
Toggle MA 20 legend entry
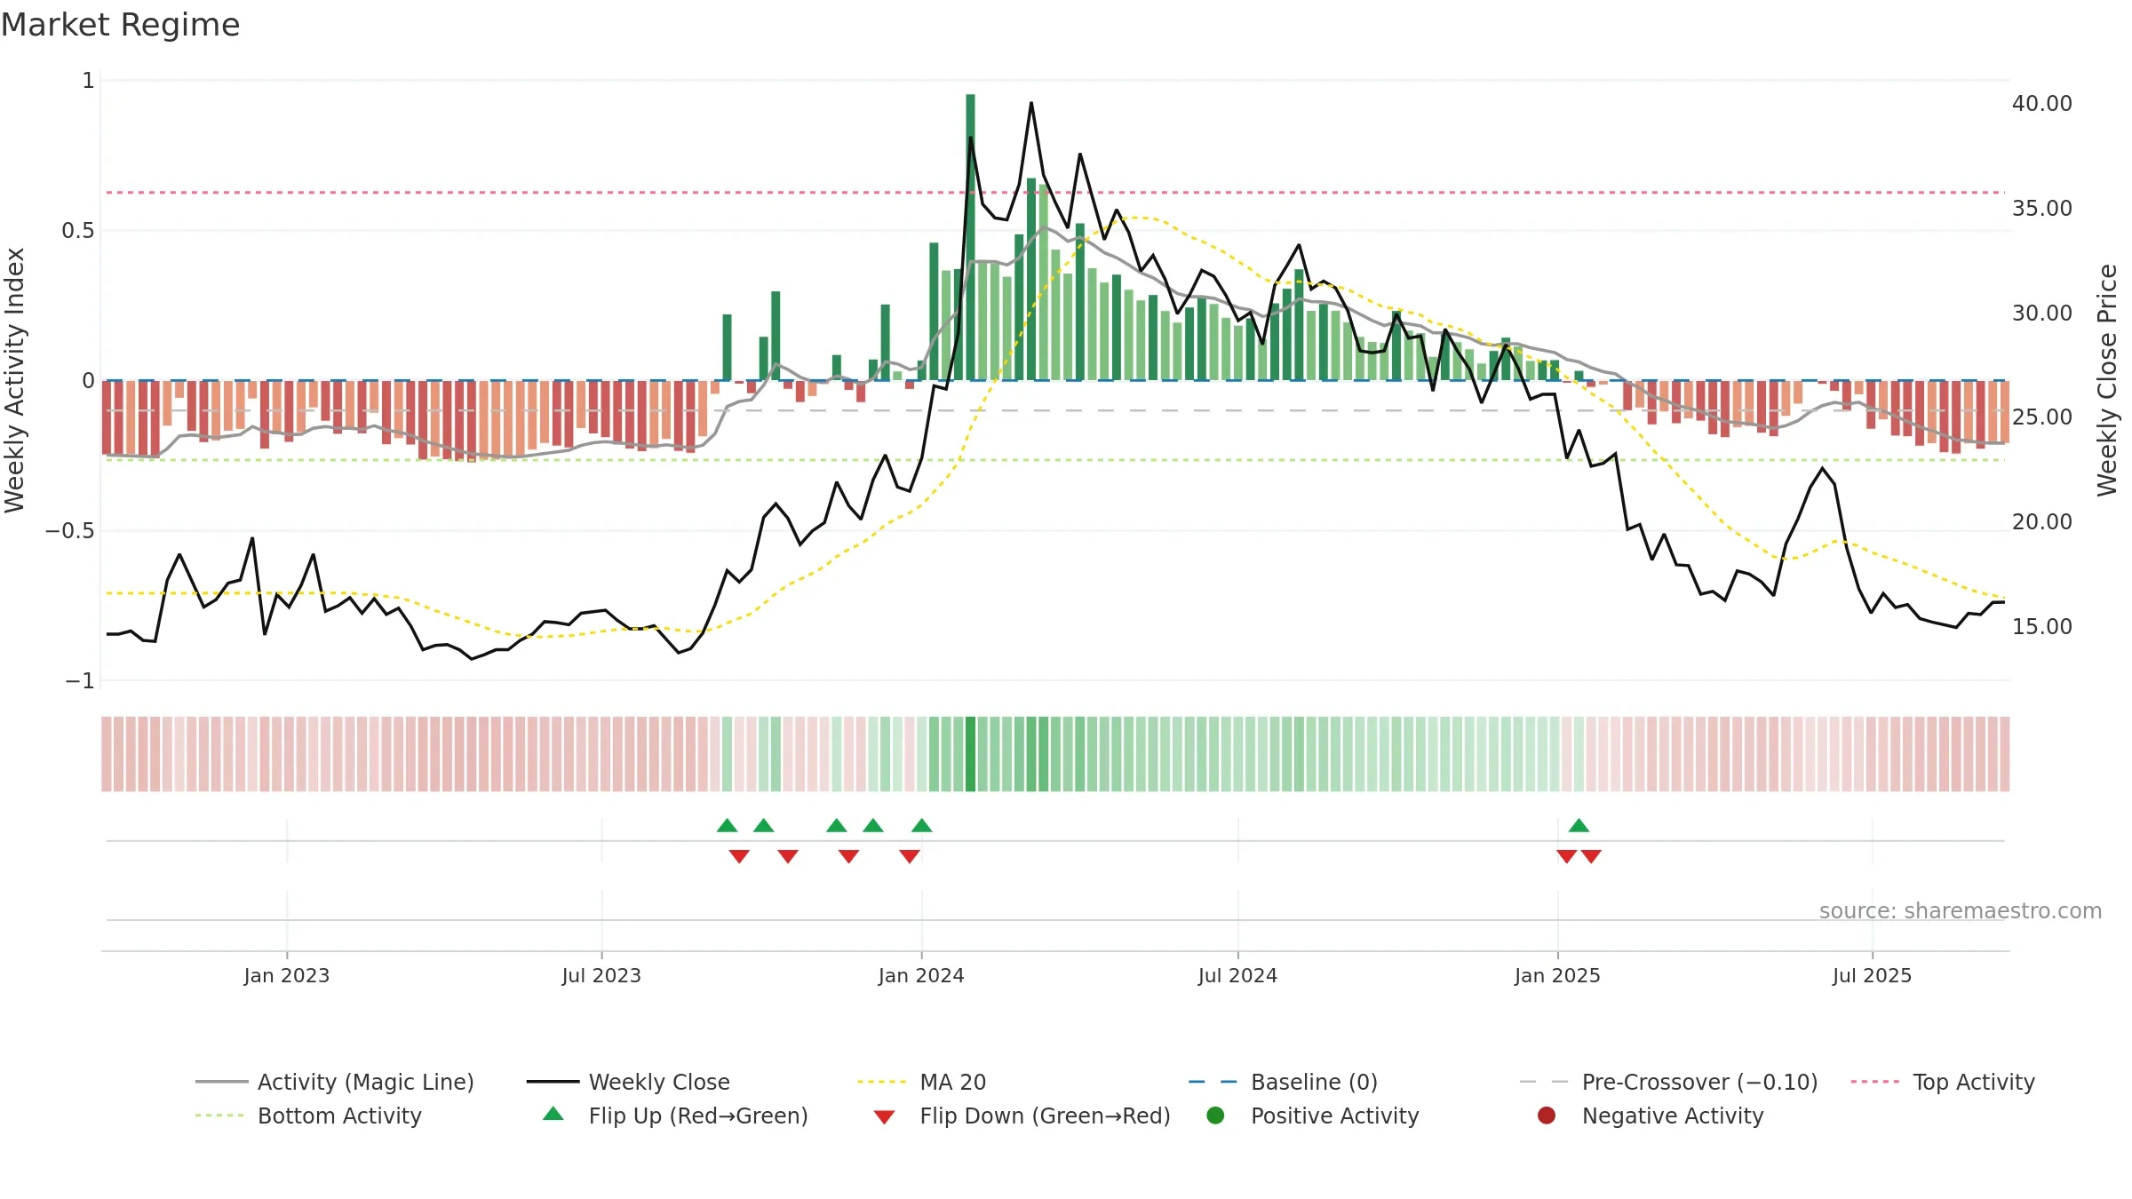[921, 1082]
